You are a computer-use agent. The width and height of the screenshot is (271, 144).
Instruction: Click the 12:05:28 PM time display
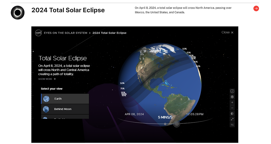tap(195, 114)
